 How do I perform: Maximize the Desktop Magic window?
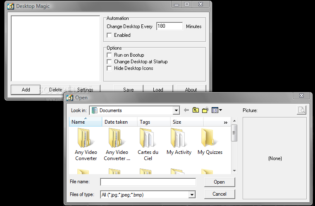(x=187, y=5)
